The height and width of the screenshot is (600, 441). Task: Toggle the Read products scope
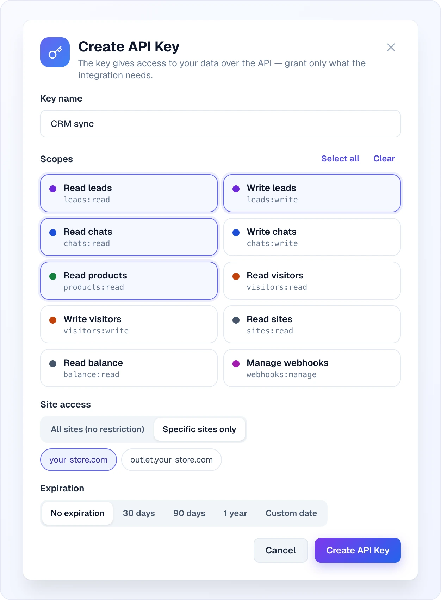click(x=129, y=281)
